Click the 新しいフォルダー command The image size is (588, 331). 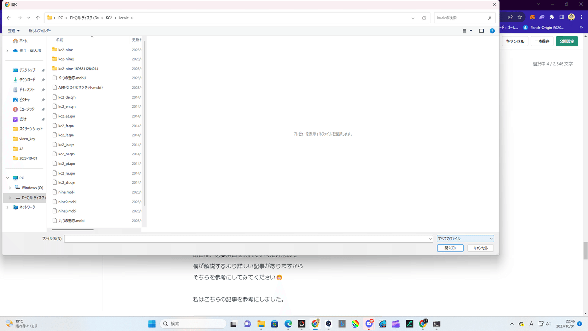(x=40, y=31)
